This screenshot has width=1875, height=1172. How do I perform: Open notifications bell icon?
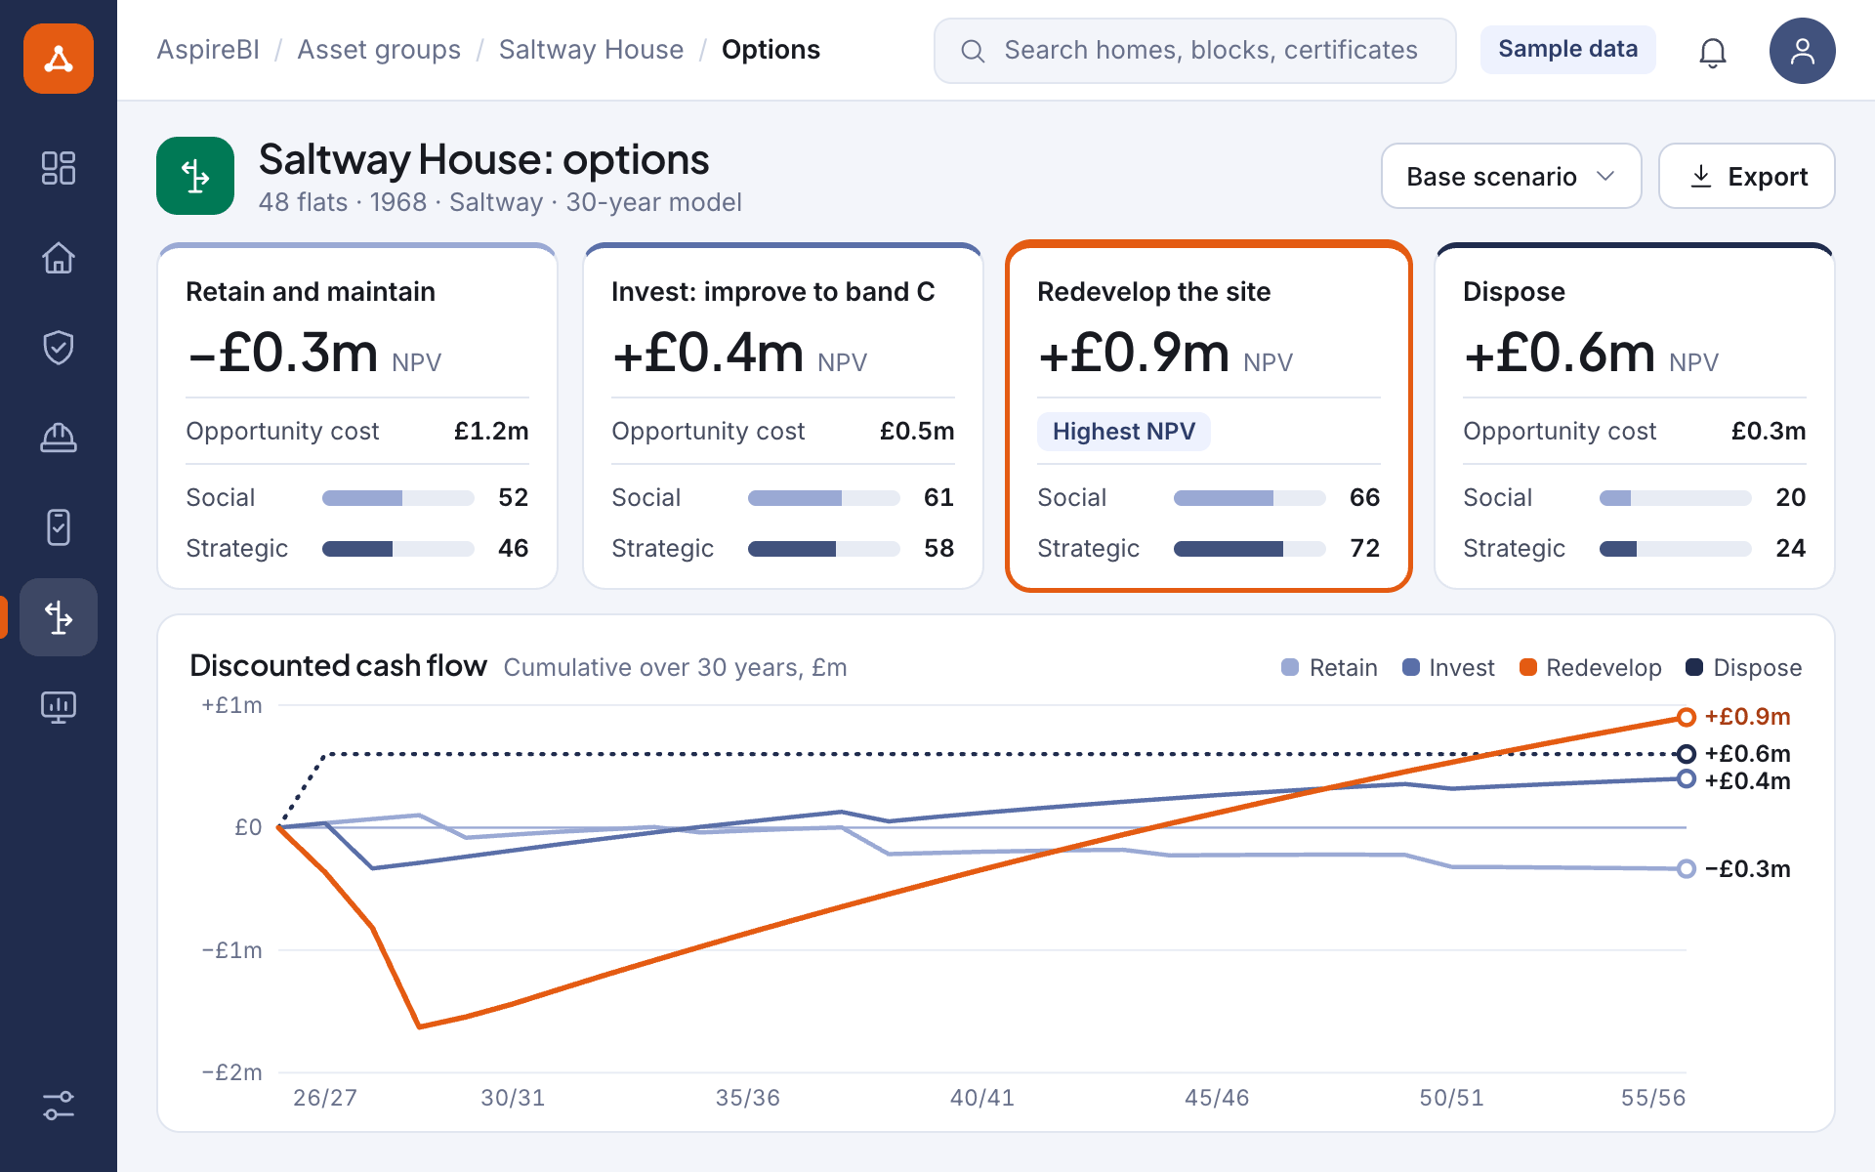pos(1713,51)
